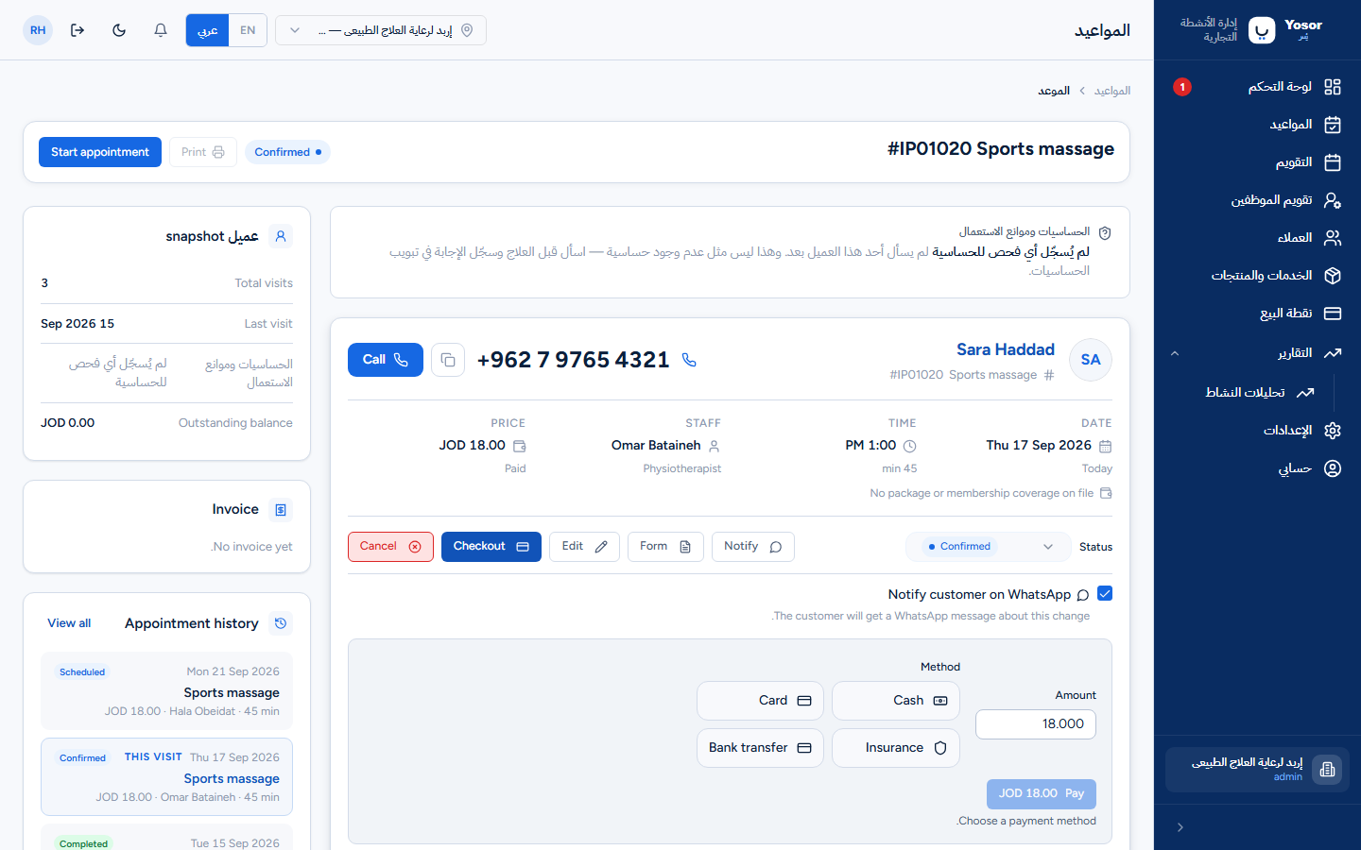Click the Total visits value 3
The height and width of the screenshot is (850, 1361).
pyautogui.click(x=44, y=283)
